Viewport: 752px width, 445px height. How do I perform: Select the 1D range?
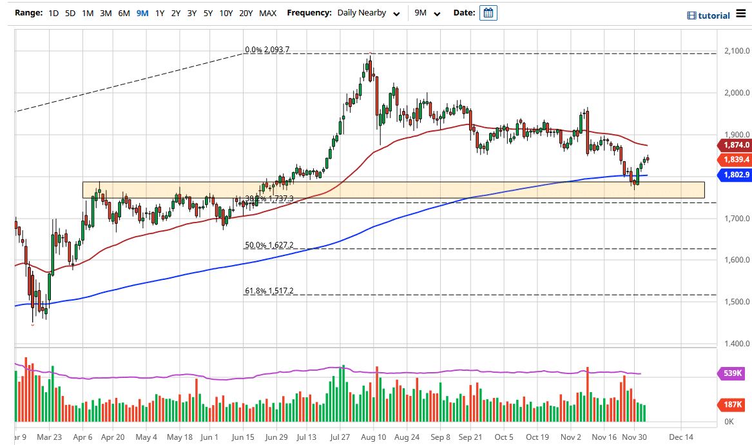(53, 13)
